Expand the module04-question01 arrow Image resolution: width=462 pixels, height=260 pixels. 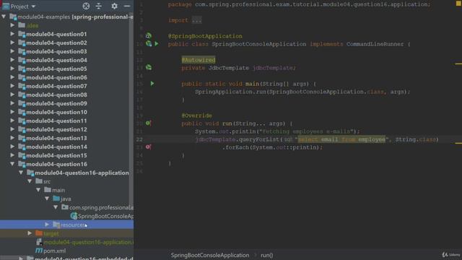tap(12, 34)
